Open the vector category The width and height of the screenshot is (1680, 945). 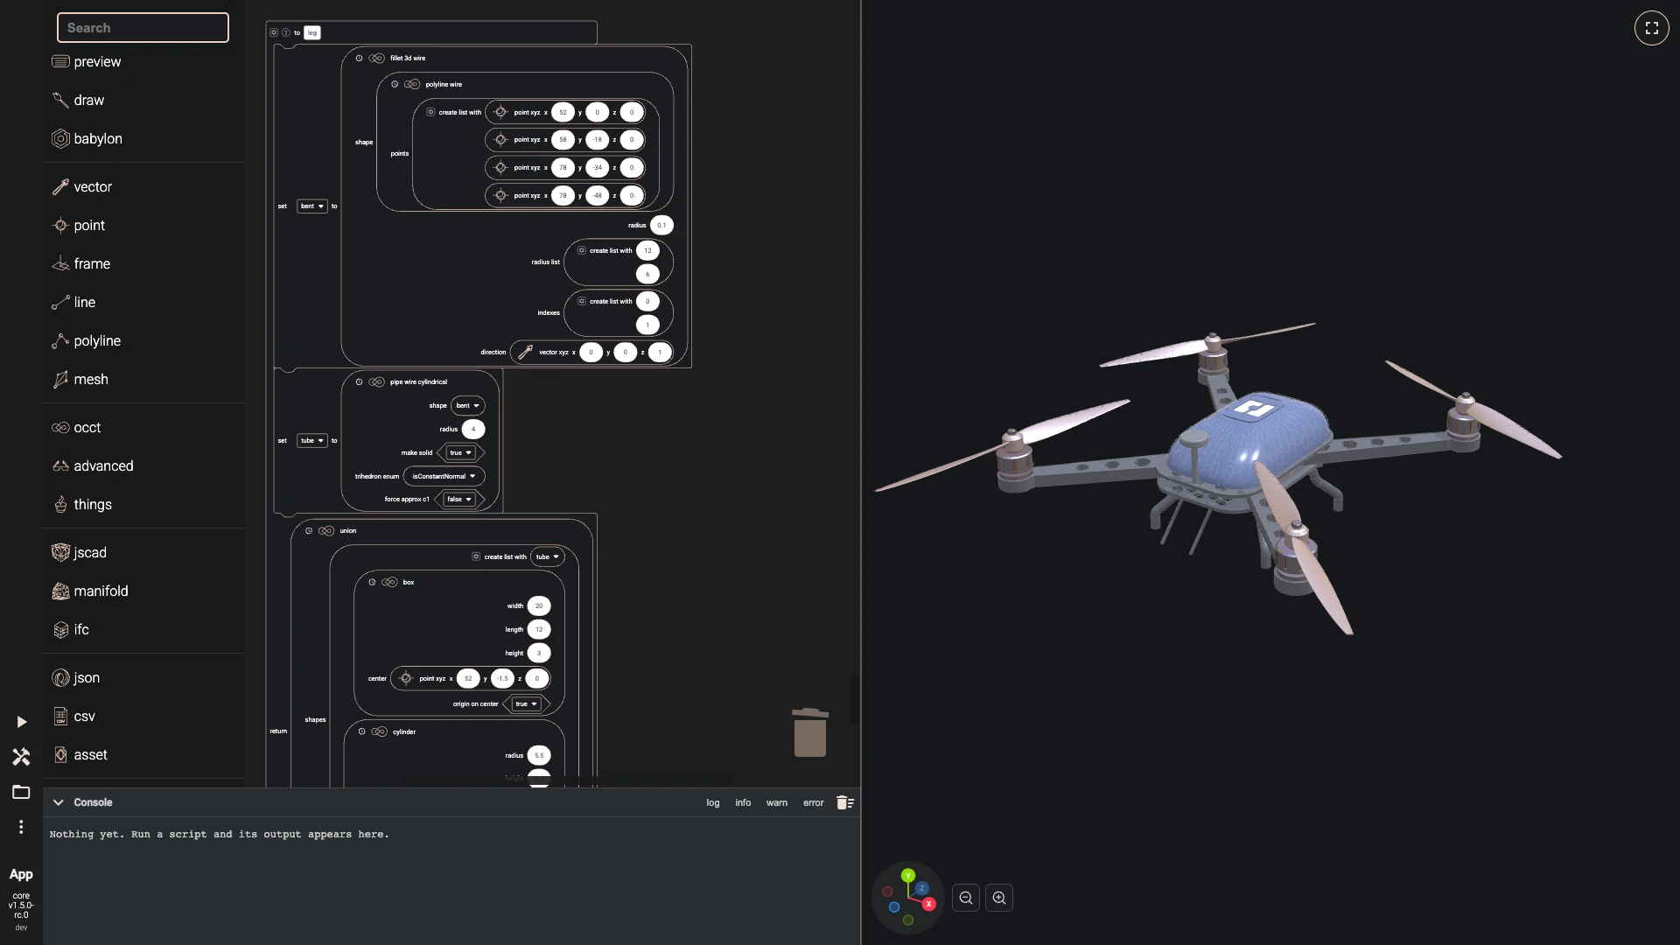point(143,186)
